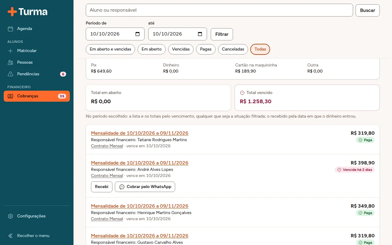This screenshot has height=245, width=392.
Task: Click the clock icon beside Total vencido
Action: point(242,93)
